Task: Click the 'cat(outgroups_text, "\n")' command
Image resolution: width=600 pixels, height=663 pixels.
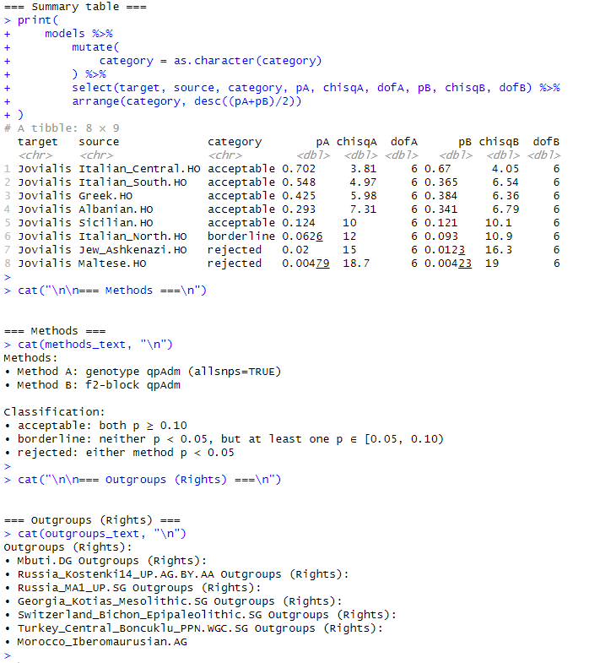Action: point(102,534)
